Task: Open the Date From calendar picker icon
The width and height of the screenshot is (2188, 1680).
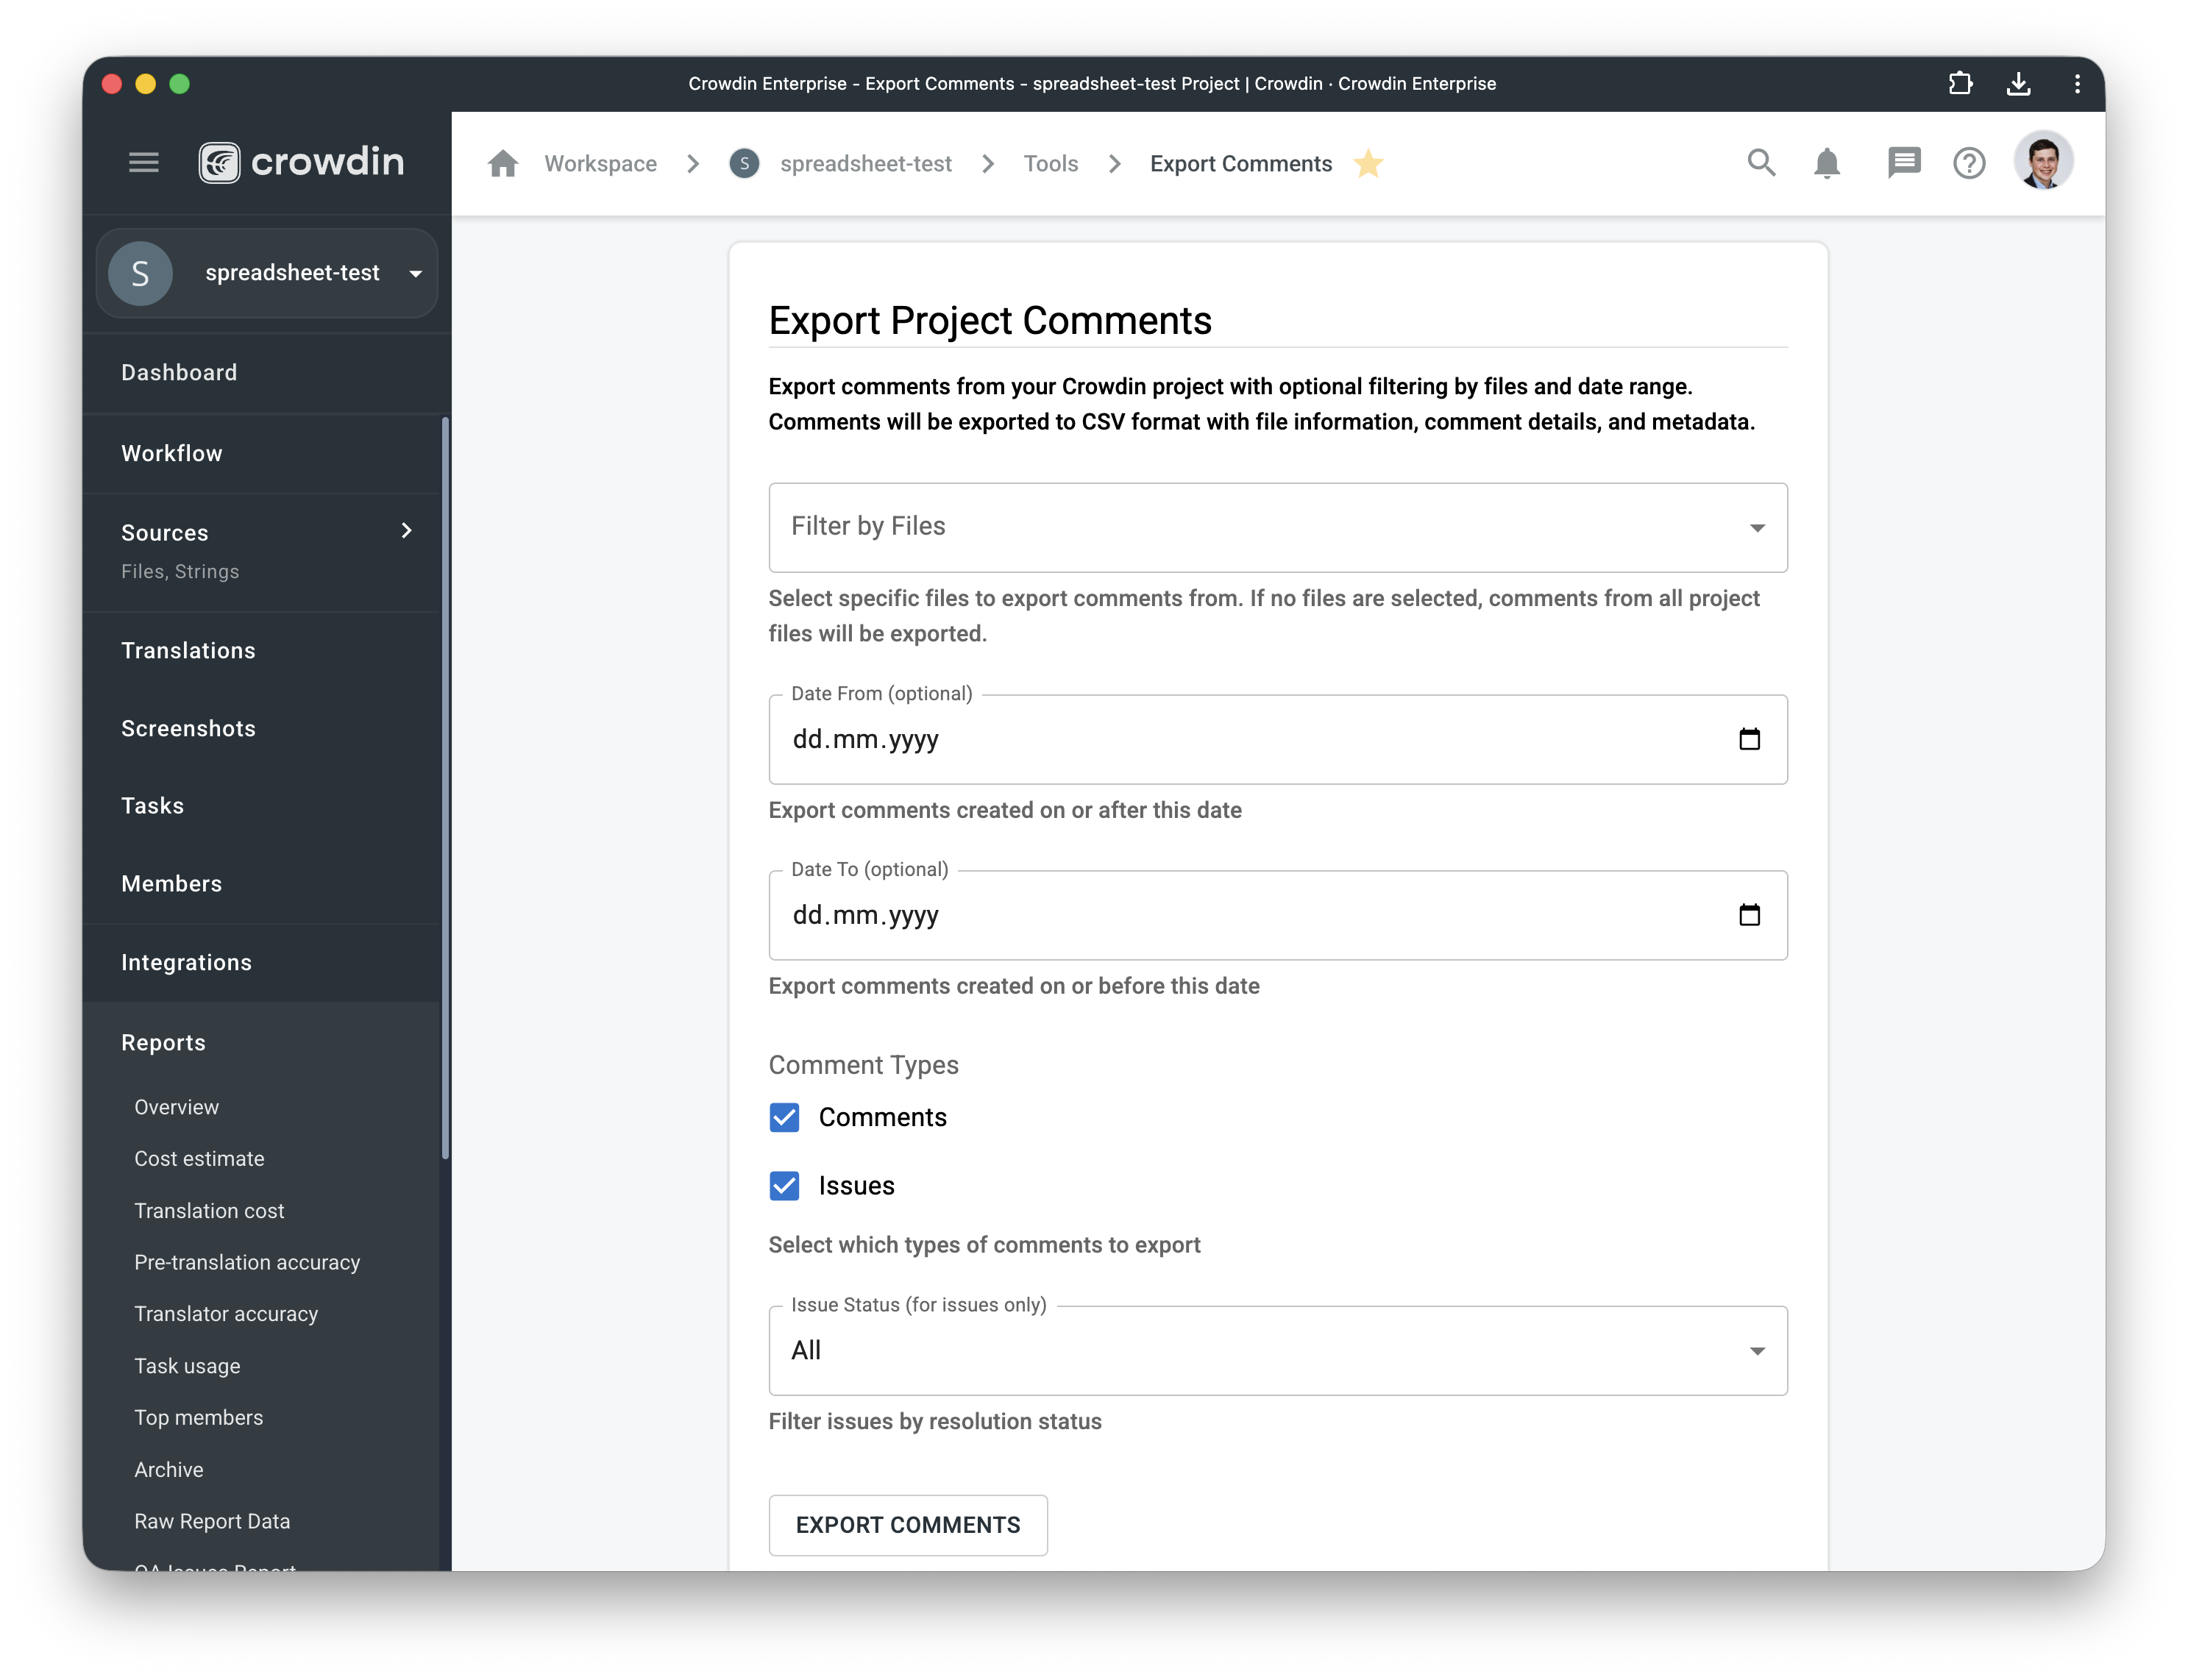Action: tap(1749, 739)
